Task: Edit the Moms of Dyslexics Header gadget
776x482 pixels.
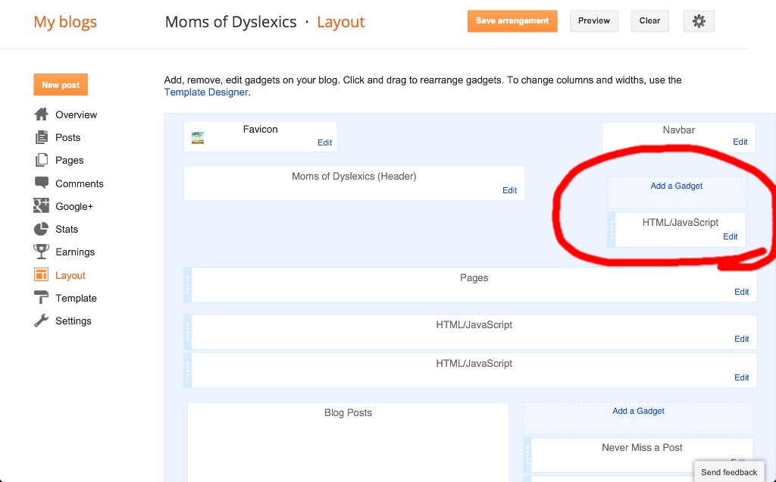Action: click(x=509, y=190)
